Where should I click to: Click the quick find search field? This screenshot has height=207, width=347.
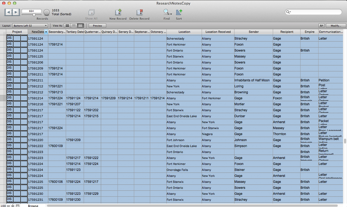coord(314,12)
